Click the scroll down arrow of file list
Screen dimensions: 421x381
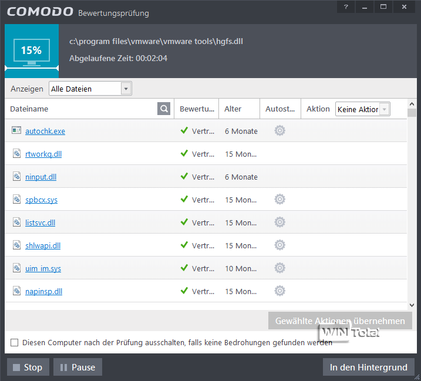click(x=412, y=305)
